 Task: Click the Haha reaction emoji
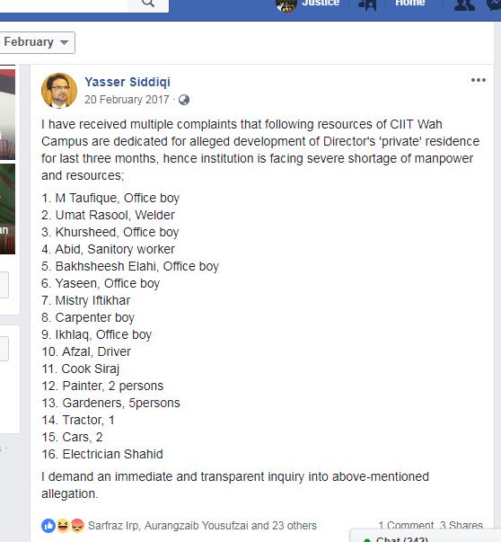click(x=63, y=526)
